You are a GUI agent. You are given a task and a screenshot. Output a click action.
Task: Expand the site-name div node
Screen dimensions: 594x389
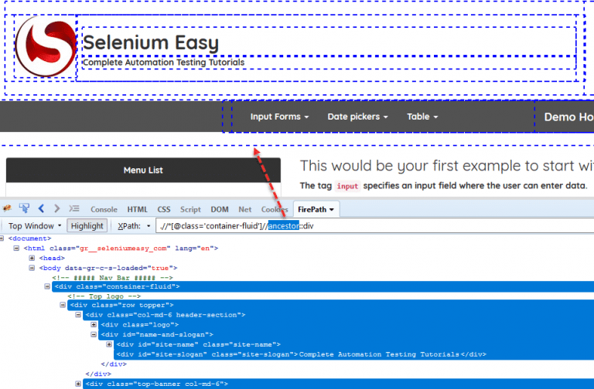(x=110, y=344)
